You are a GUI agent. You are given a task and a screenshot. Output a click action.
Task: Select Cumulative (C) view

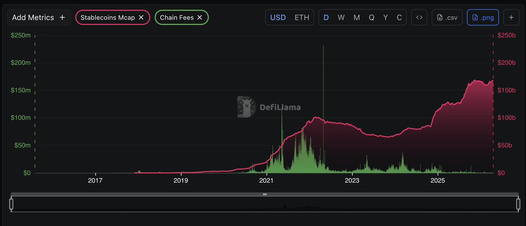pyautogui.click(x=399, y=18)
